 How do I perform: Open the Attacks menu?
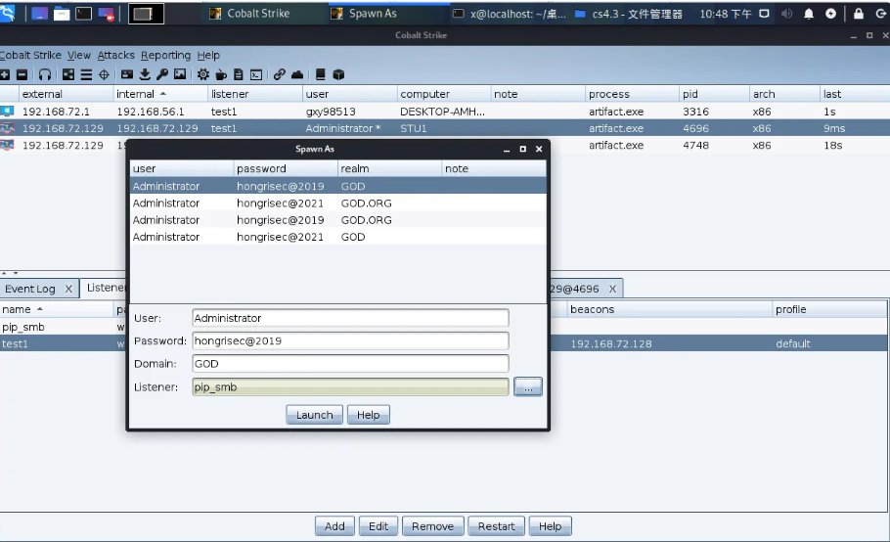pos(115,55)
